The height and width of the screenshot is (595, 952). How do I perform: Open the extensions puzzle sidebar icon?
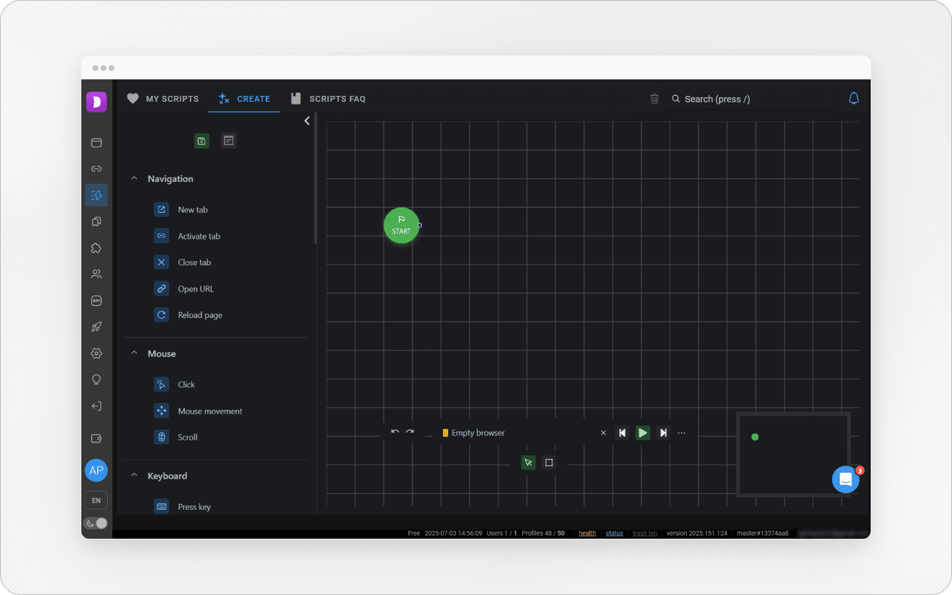pyautogui.click(x=97, y=248)
